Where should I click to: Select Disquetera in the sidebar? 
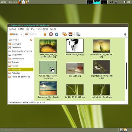[x=20, y=55]
